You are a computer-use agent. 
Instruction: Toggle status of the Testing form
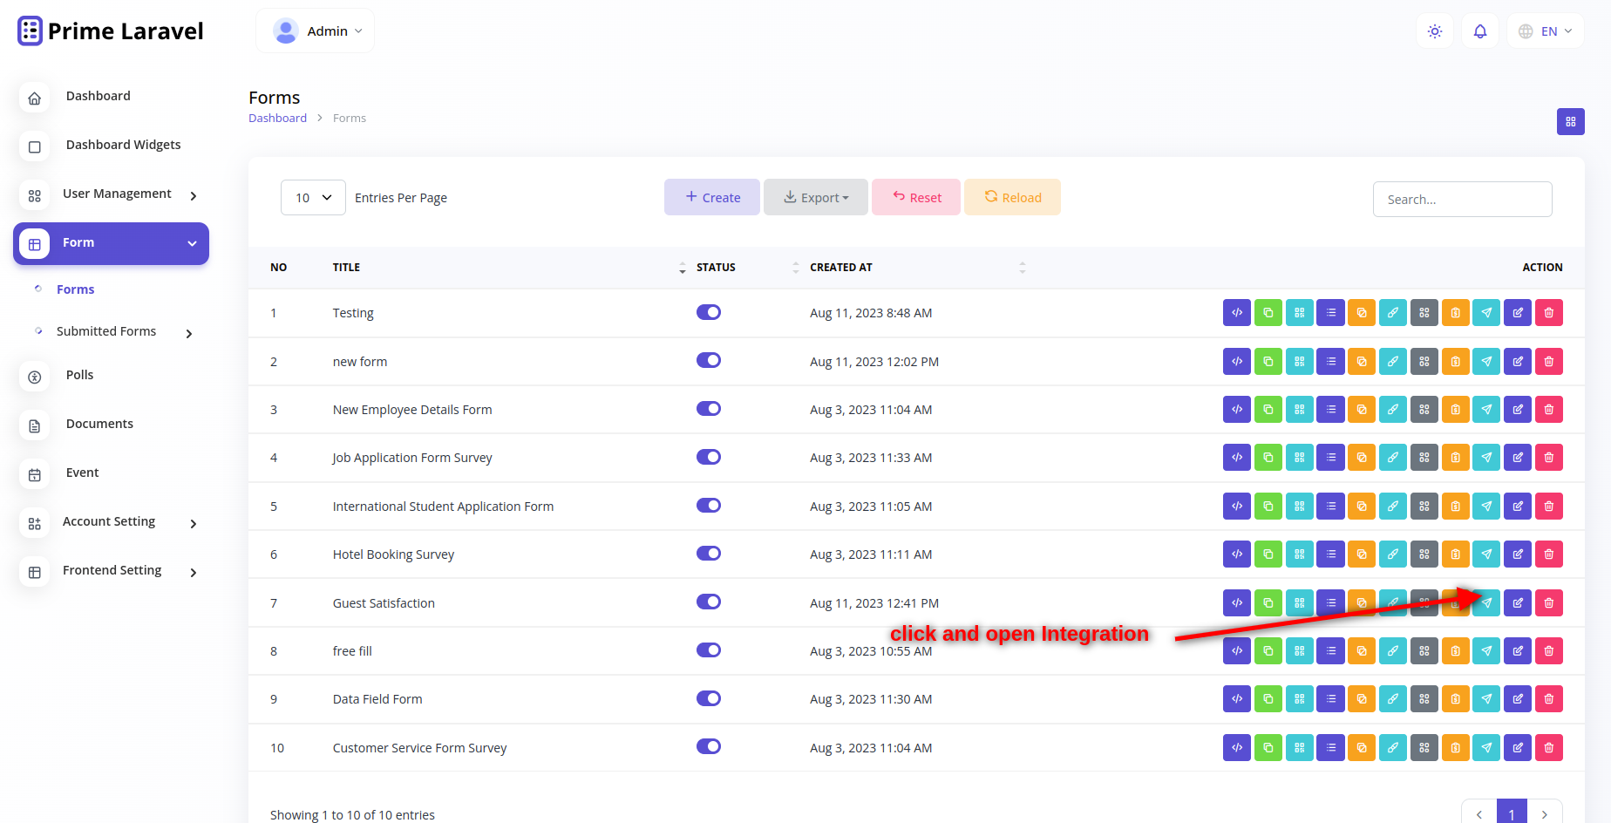709,312
